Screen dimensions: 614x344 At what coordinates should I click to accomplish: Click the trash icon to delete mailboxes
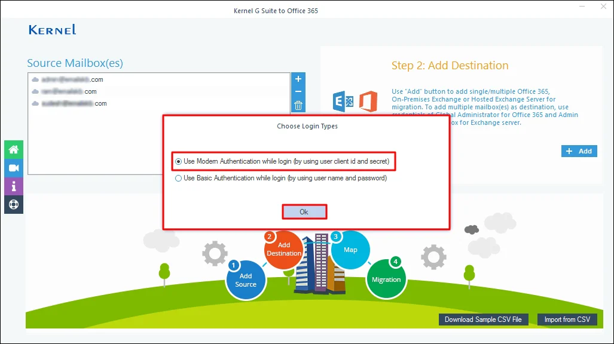(298, 106)
